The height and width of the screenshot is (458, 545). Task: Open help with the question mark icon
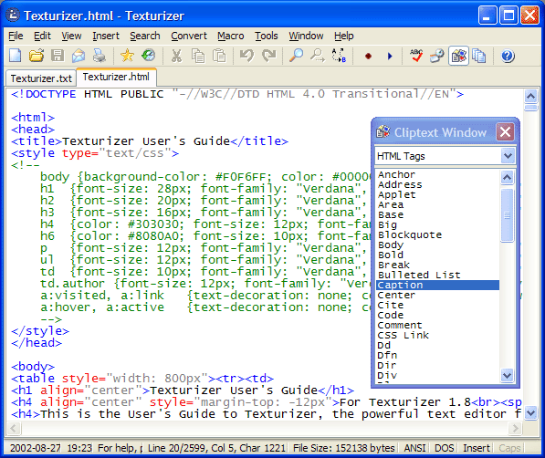click(508, 56)
